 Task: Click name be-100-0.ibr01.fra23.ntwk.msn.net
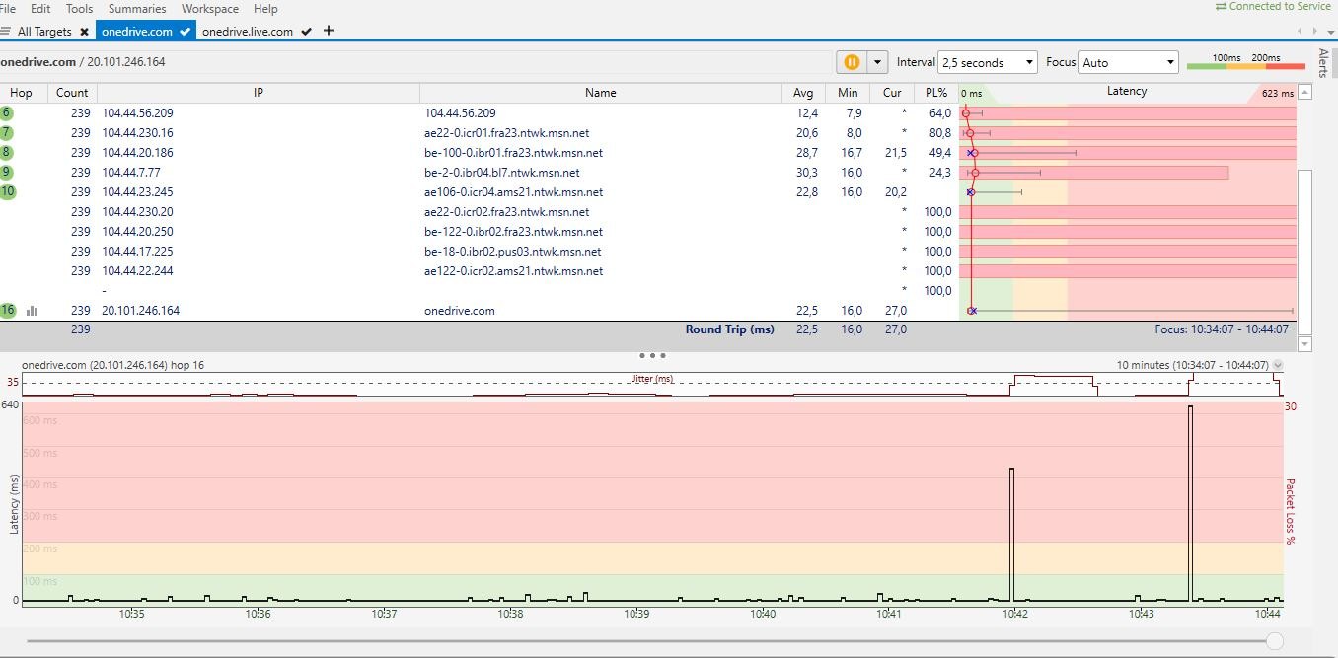click(513, 153)
